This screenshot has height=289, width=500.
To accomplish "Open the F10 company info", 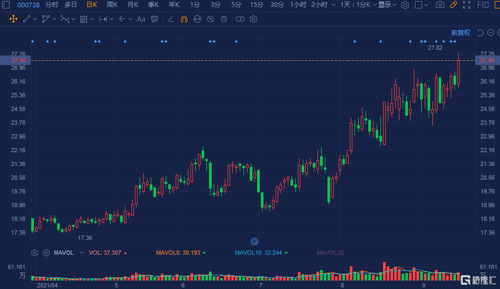I will click(483, 5).
